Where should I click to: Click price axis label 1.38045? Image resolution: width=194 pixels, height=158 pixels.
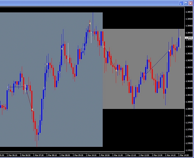click(189, 109)
